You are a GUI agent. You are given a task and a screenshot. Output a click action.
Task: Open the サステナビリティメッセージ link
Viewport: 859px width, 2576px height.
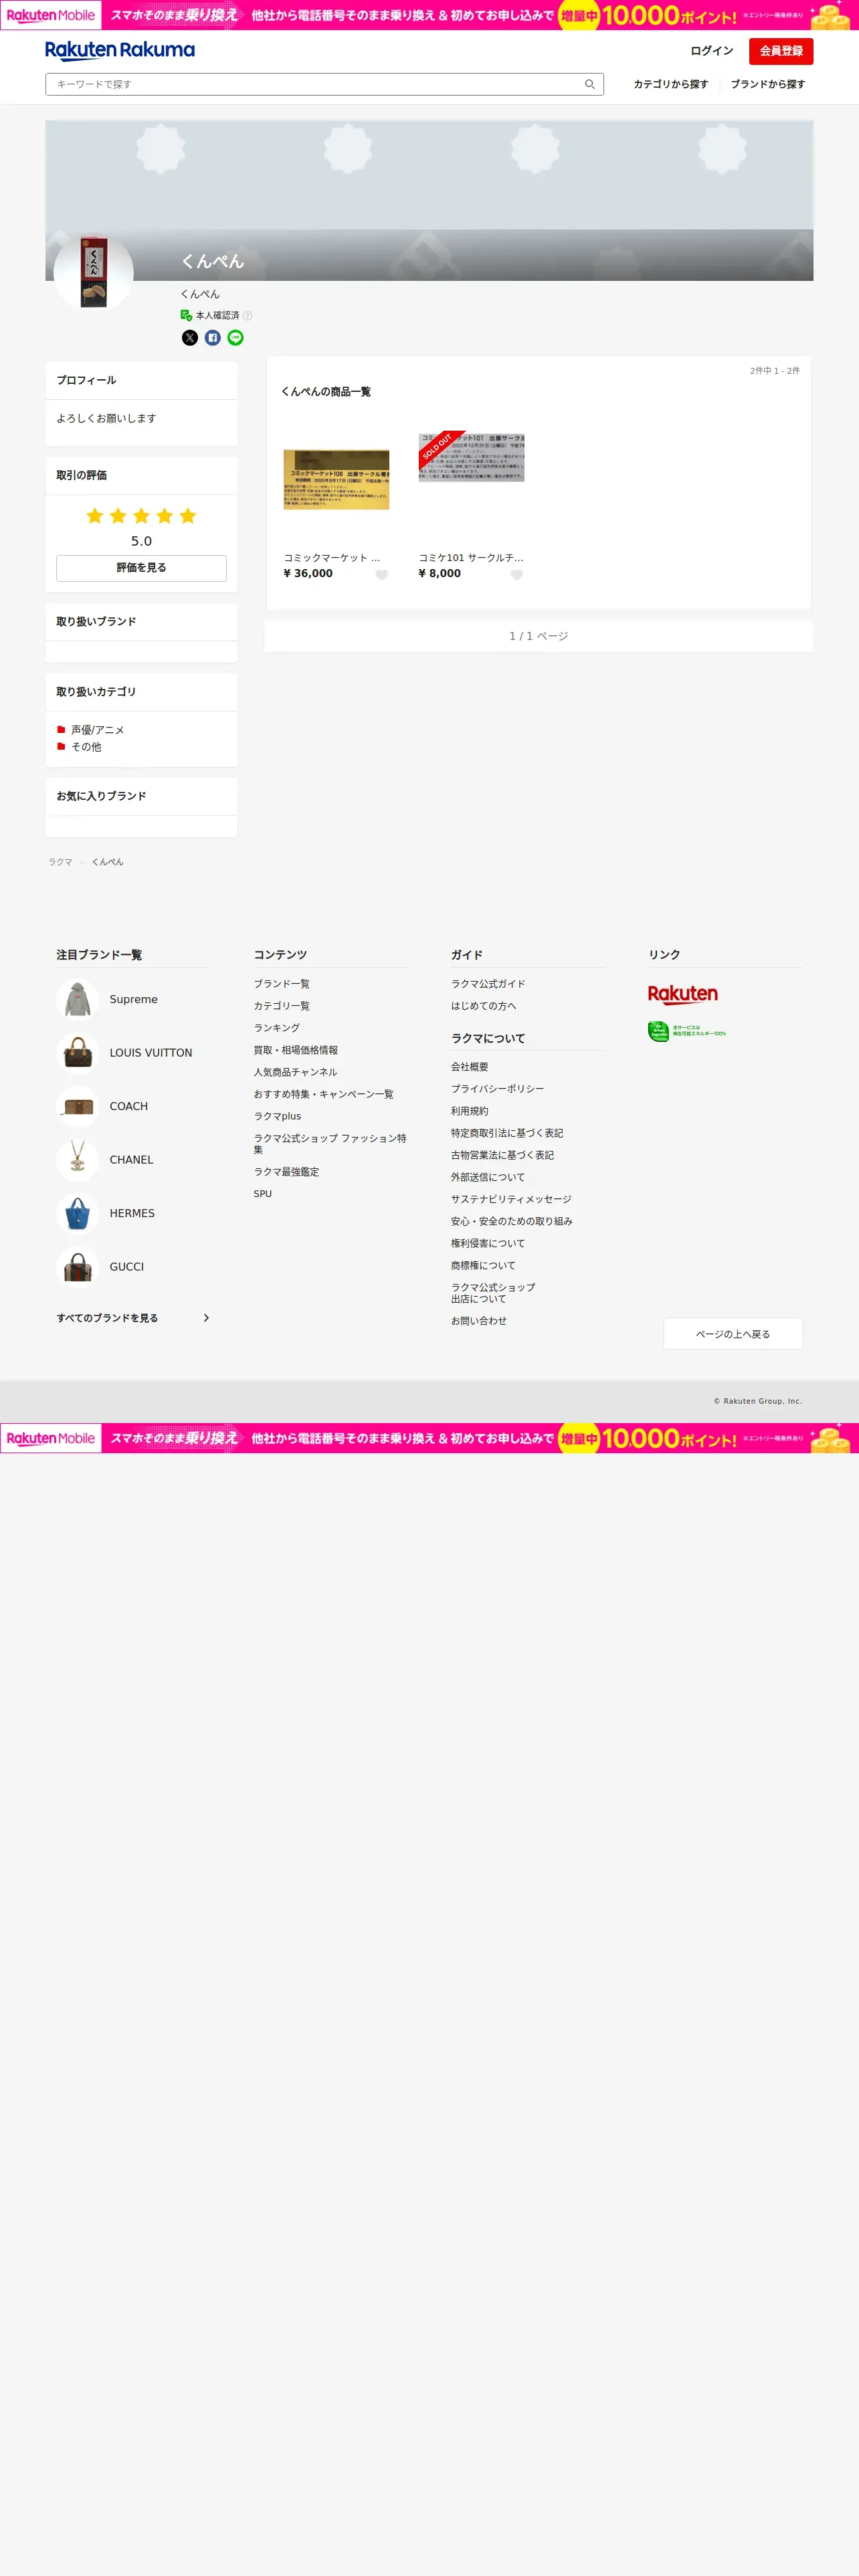pyautogui.click(x=512, y=1199)
